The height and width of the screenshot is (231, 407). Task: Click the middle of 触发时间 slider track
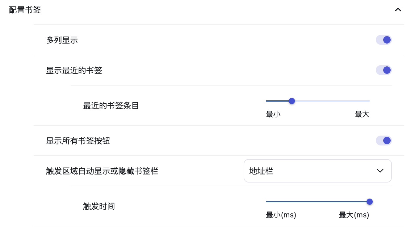pos(317,202)
